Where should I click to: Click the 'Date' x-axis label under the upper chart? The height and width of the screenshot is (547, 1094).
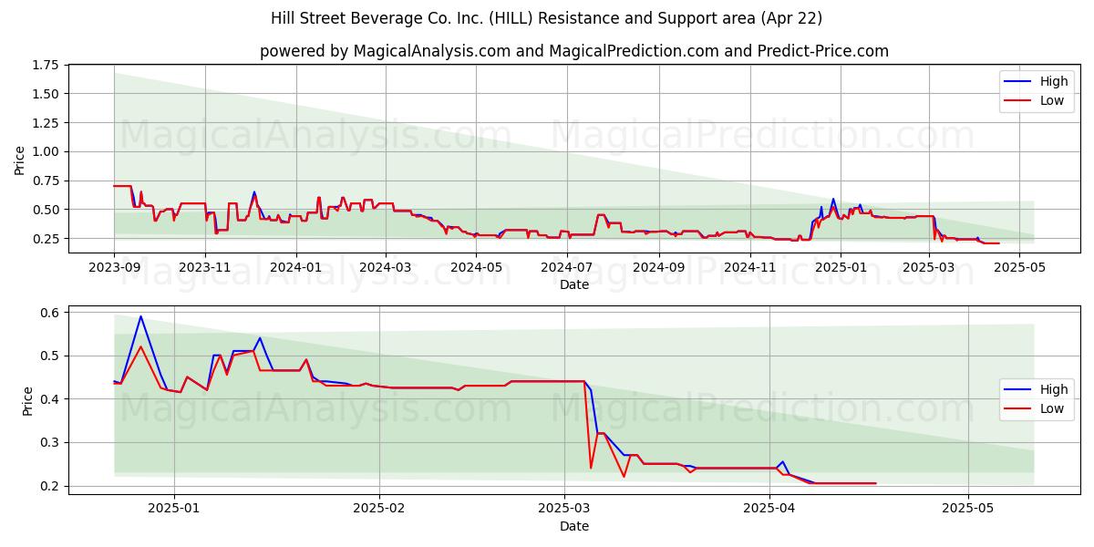coord(574,284)
